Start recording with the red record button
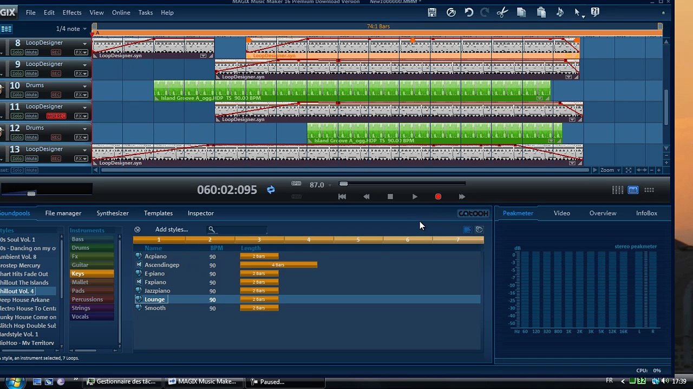The image size is (693, 389). coord(438,197)
